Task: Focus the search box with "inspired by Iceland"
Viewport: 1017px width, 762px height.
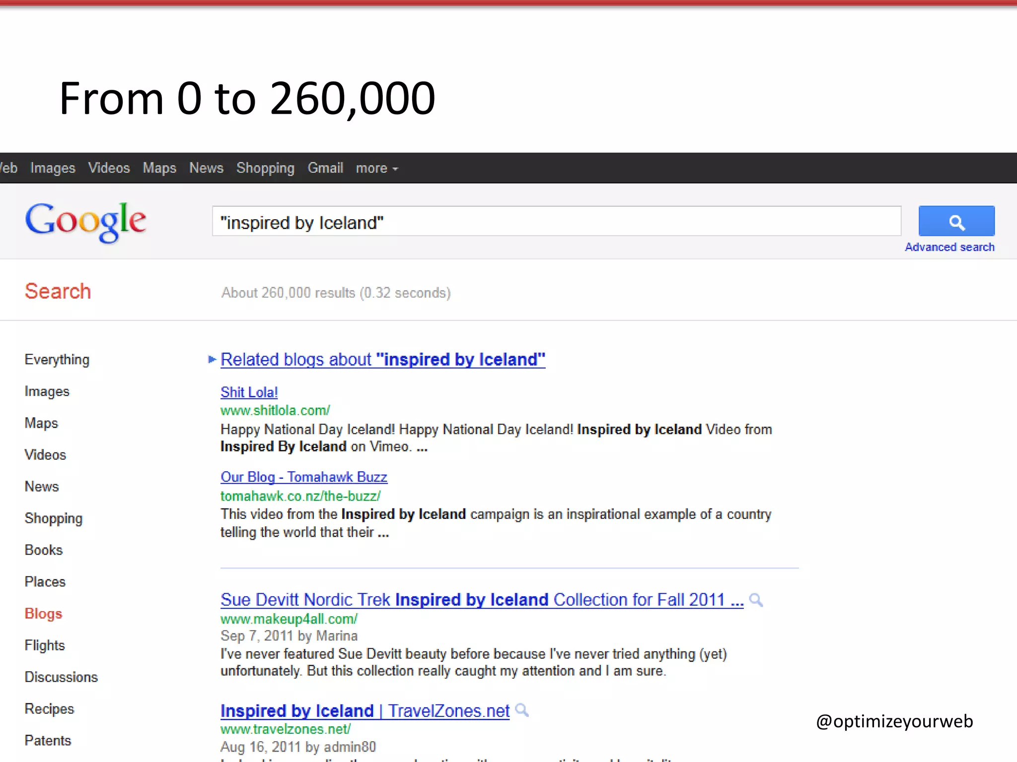Action: click(557, 221)
